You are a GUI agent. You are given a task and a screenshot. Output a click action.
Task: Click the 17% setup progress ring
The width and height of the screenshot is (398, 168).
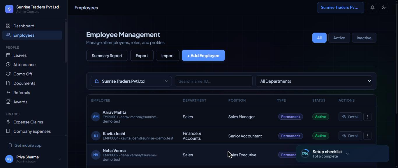(x=305, y=154)
